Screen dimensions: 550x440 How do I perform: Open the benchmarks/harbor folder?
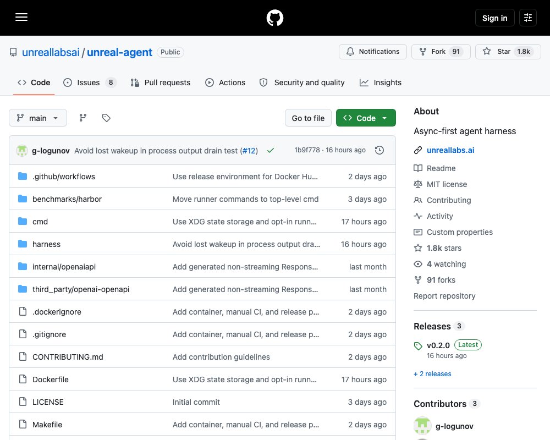coord(67,199)
